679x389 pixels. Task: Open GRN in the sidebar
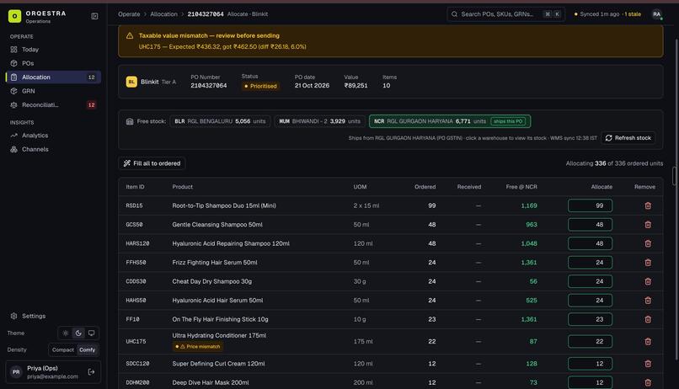coord(53,91)
